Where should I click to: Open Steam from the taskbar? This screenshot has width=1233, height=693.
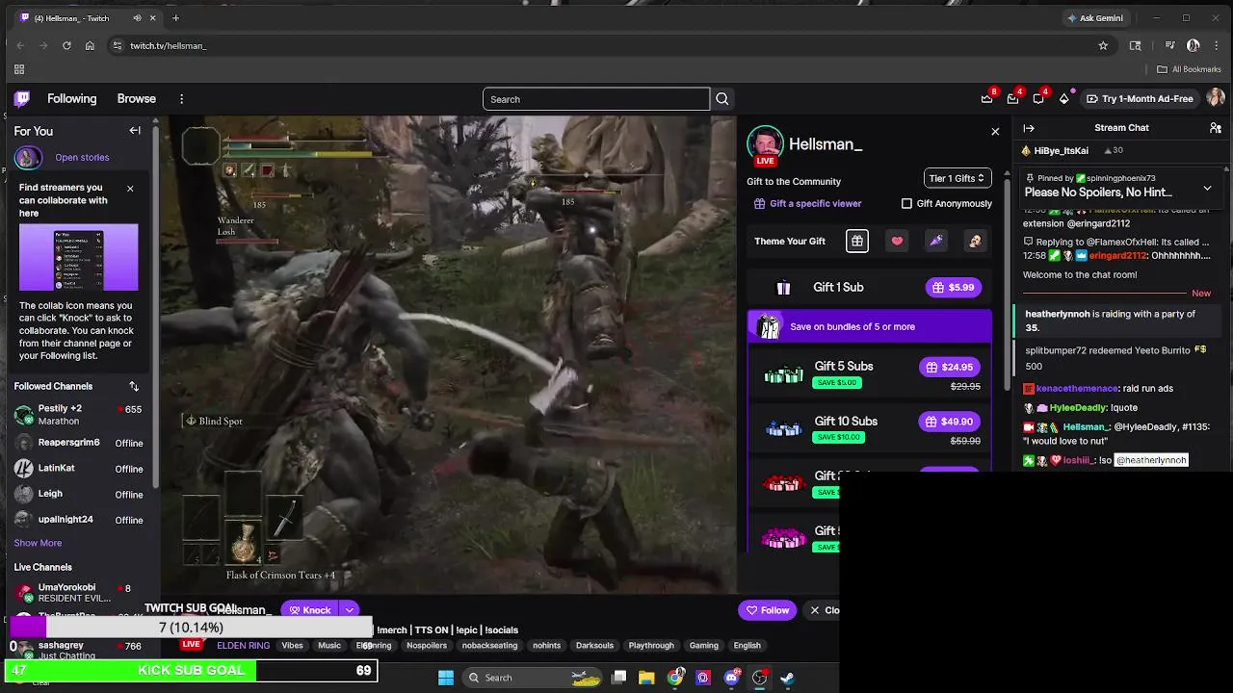coord(787,678)
